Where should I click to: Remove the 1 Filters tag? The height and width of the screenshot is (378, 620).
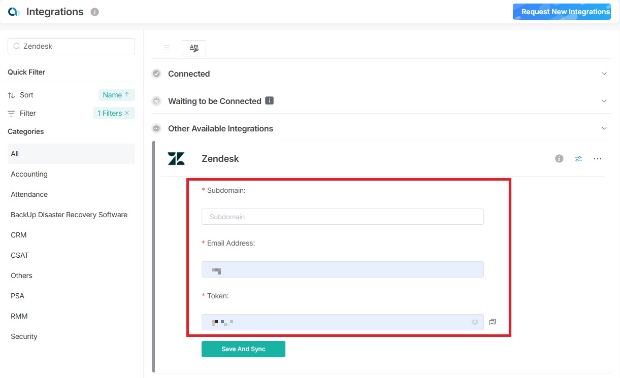click(127, 113)
